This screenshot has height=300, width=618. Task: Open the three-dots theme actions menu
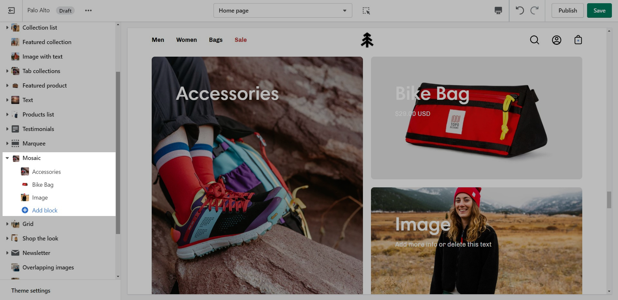click(x=88, y=11)
